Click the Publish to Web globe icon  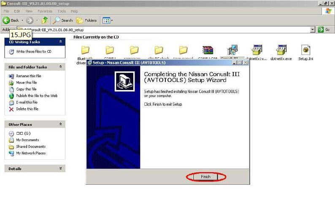click(11, 96)
